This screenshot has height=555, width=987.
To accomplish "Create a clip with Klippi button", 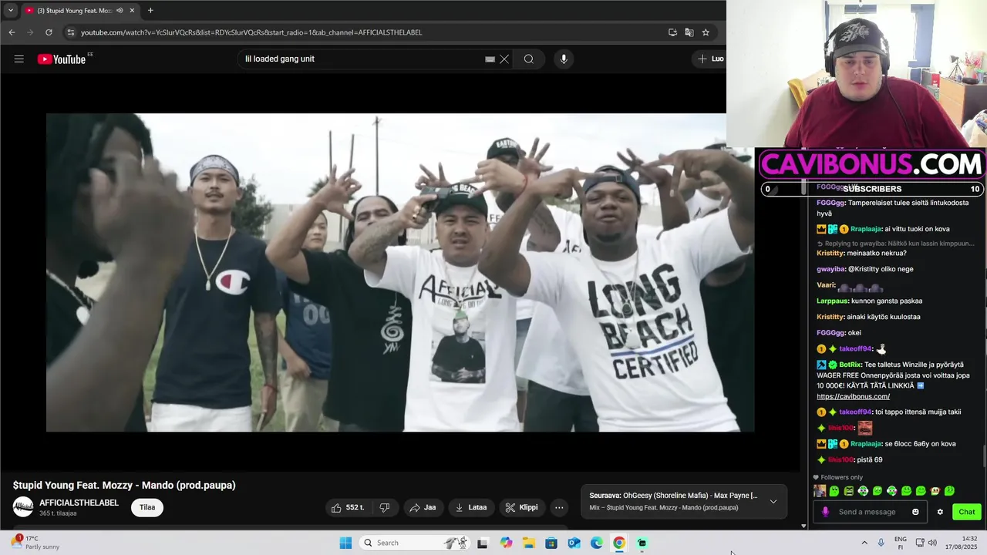I will [x=521, y=507].
